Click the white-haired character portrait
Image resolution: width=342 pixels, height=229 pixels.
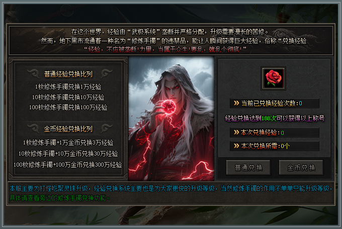pos(171,119)
